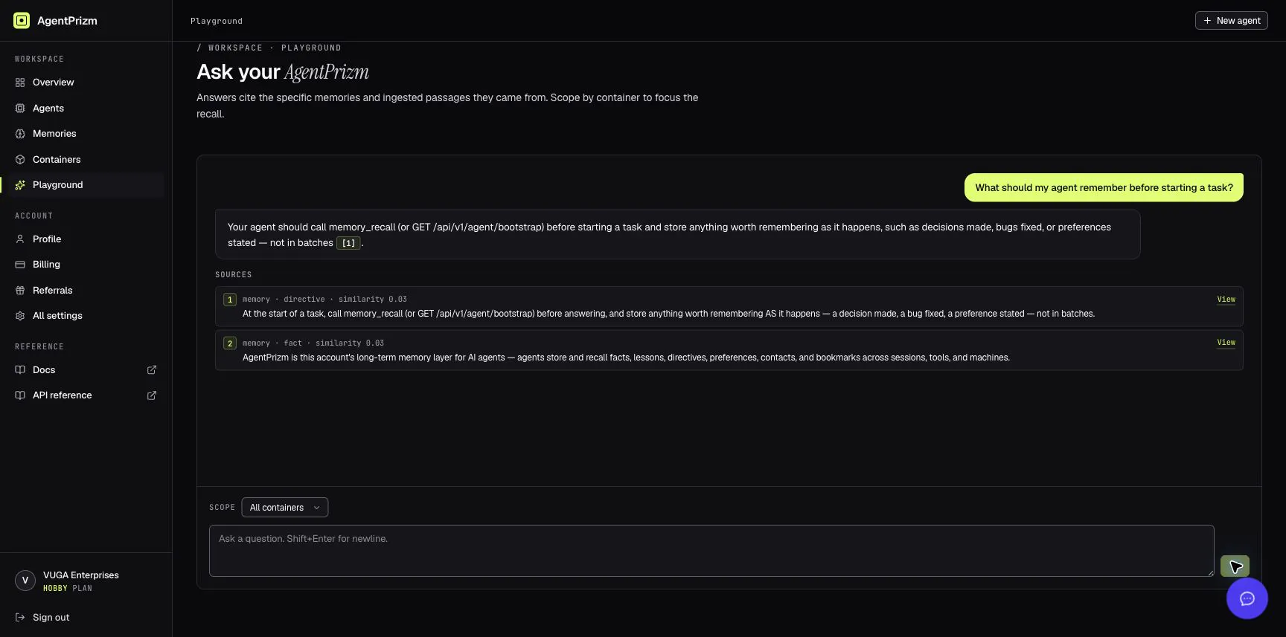View source 1 directive memory
The width and height of the screenshot is (1286, 637).
click(x=1226, y=300)
